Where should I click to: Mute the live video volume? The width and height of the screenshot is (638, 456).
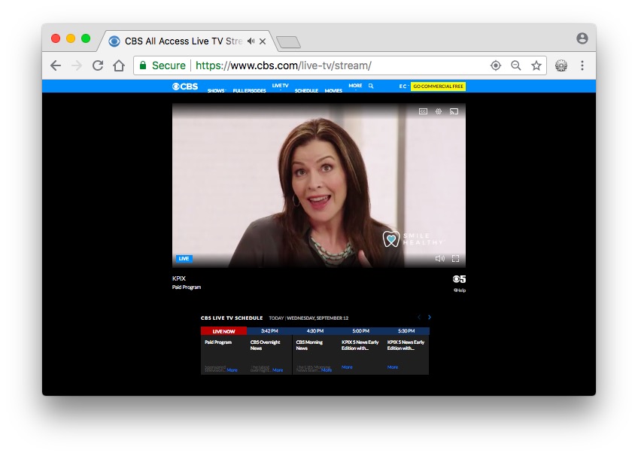440,258
